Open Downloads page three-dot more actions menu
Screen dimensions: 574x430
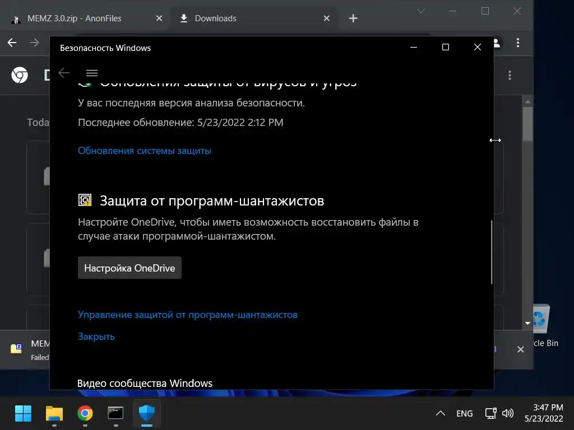[x=510, y=76]
